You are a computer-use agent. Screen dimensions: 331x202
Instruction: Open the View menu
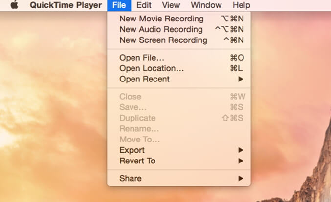tap(171, 5)
